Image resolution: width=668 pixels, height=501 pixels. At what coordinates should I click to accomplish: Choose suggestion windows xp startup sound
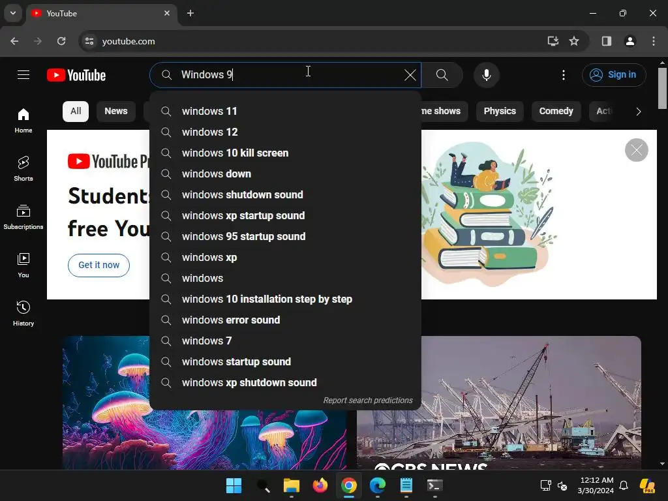(x=286, y=215)
